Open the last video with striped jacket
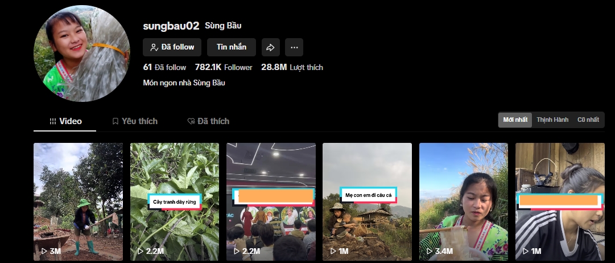This screenshot has width=615, height=263. tap(560, 202)
